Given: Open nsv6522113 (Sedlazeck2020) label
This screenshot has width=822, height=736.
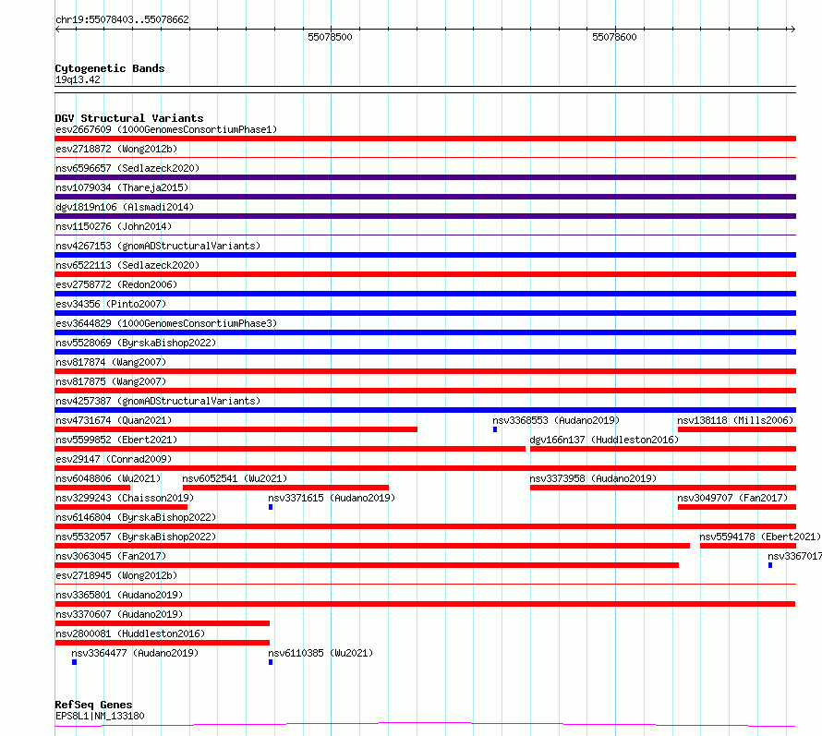Looking at the screenshot, I should pos(127,265).
